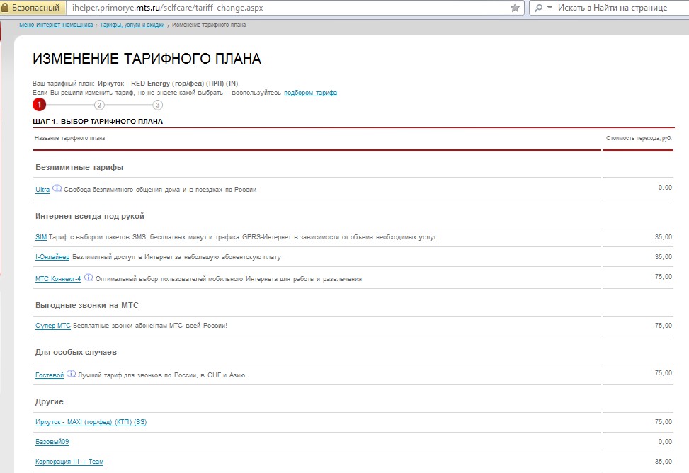Follow the 'подбором тарифа' link
Viewport: 689px width, 473px height.
click(311, 93)
